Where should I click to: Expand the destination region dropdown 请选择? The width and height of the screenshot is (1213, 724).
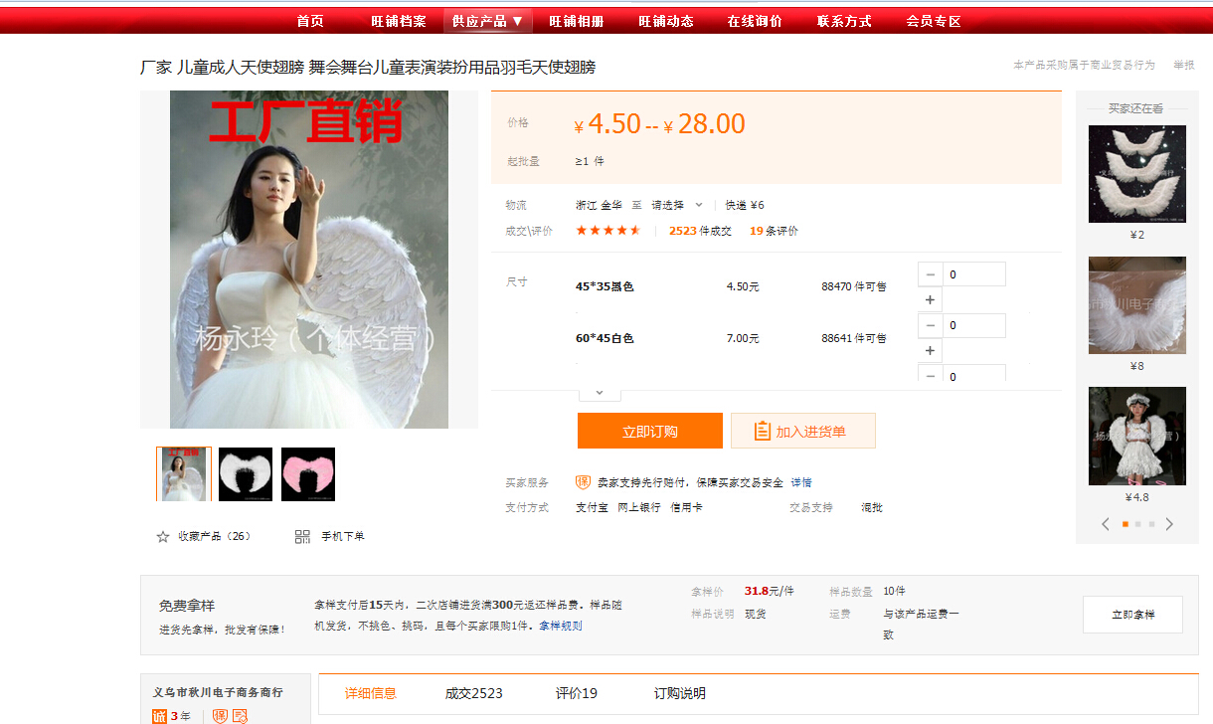pos(677,205)
